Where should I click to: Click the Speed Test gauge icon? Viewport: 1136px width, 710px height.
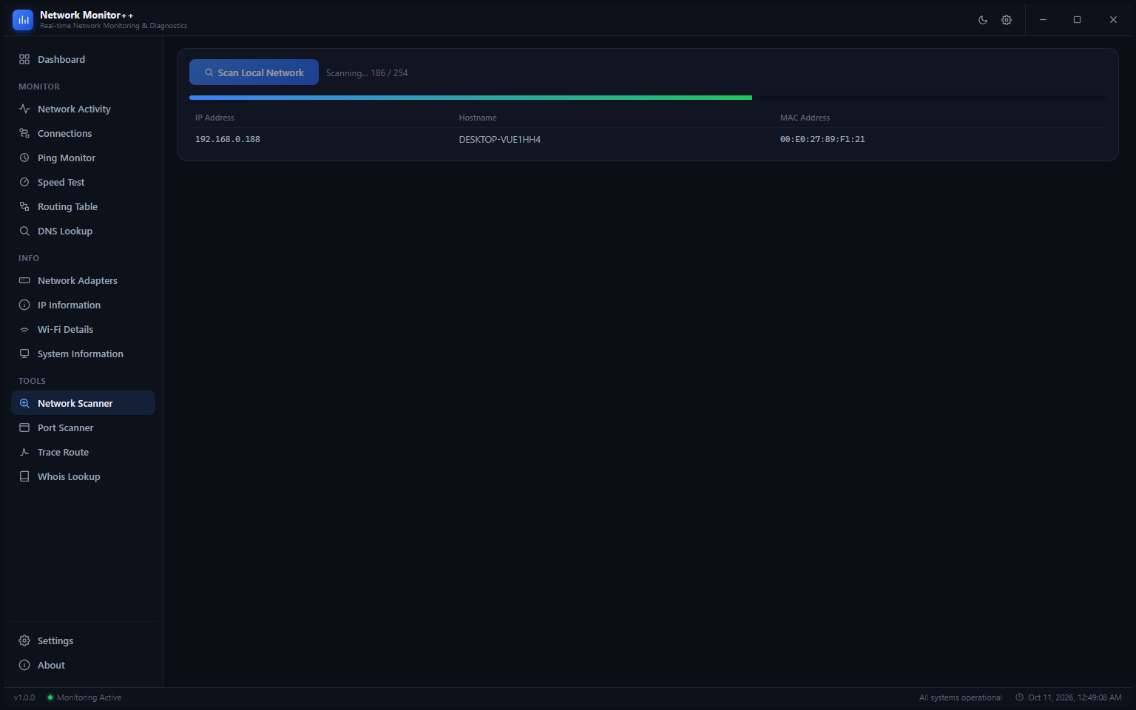[x=24, y=182]
